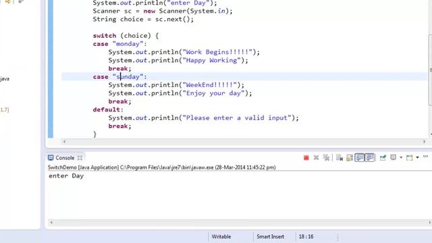Screen dimensions: 432x243
Task: Click the case "sunday": line
Action: pyautogui.click(x=120, y=76)
